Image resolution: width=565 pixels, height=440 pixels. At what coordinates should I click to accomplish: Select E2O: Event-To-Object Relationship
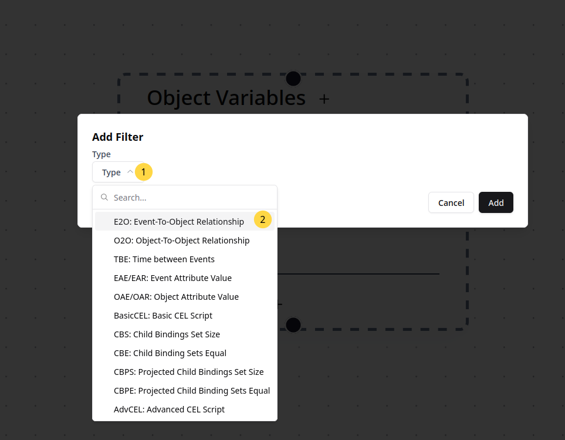click(184, 222)
